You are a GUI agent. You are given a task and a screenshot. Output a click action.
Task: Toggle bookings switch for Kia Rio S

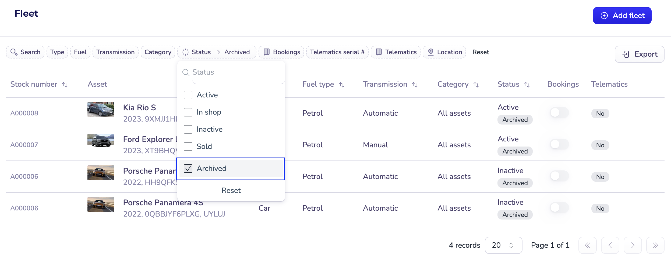pos(559,113)
